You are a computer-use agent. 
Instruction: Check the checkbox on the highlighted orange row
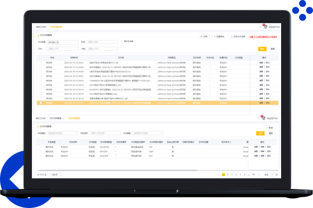[x=41, y=103]
